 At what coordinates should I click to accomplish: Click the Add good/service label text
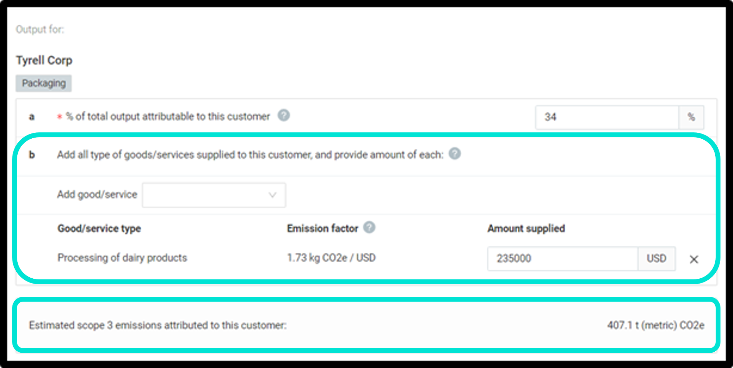pos(97,195)
